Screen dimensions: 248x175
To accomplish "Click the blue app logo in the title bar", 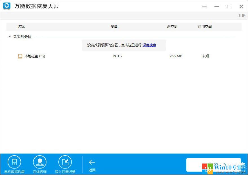I will click(6, 6).
